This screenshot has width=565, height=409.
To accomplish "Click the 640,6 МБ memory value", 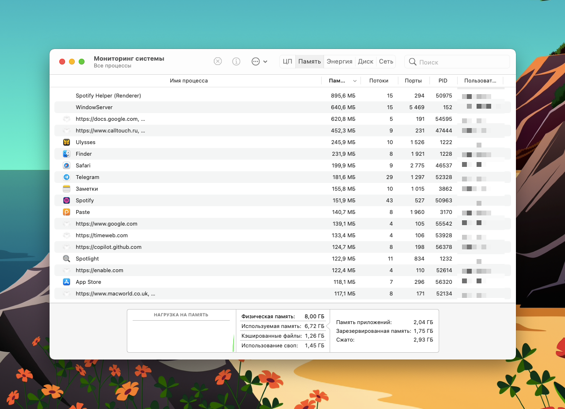I will pos(343,107).
